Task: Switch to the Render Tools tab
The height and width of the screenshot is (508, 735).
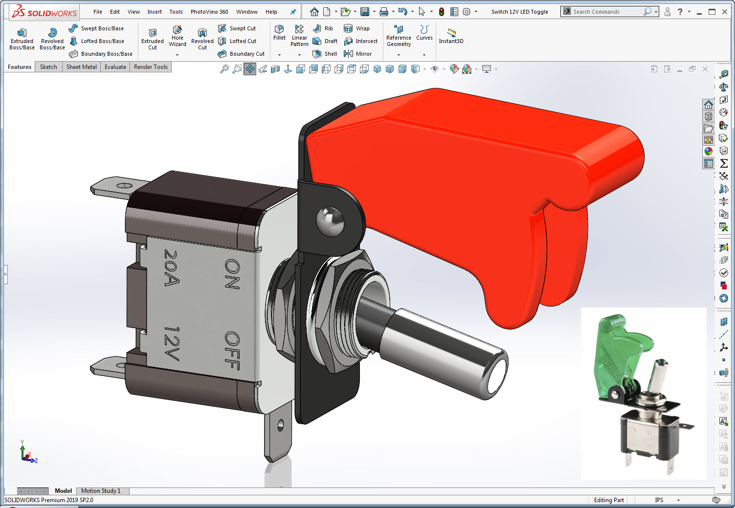Action: pyautogui.click(x=151, y=67)
